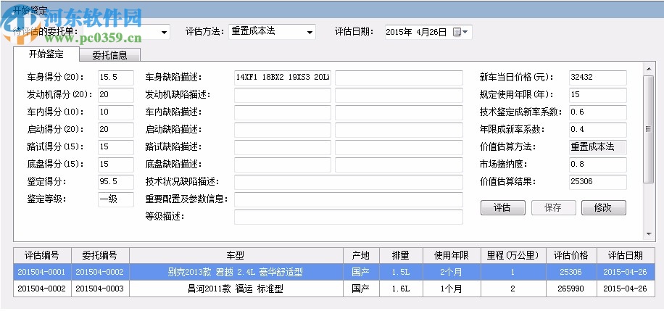Click the 昌河2011款 福运 标准型 cell

[x=236, y=289]
